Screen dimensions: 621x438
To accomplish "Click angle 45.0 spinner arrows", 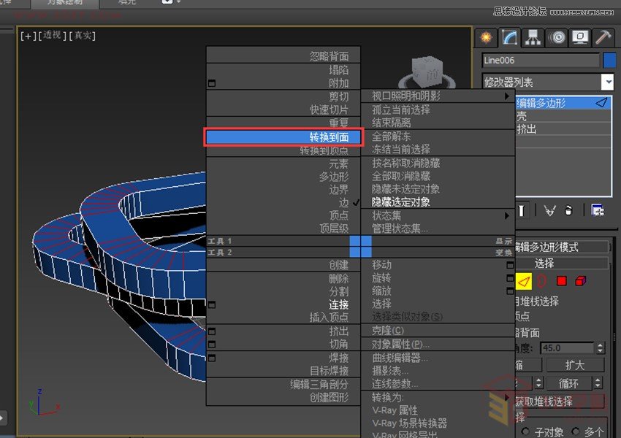I will (x=600, y=348).
